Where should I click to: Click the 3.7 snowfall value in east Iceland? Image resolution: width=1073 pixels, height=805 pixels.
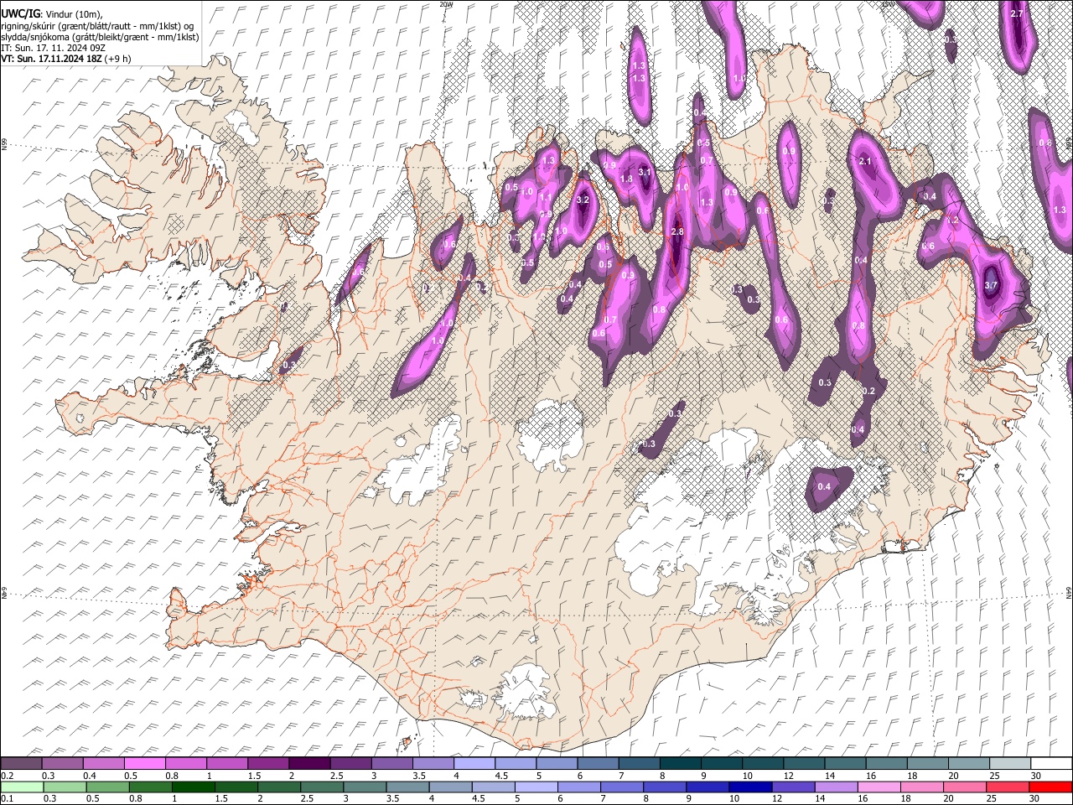tap(991, 285)
